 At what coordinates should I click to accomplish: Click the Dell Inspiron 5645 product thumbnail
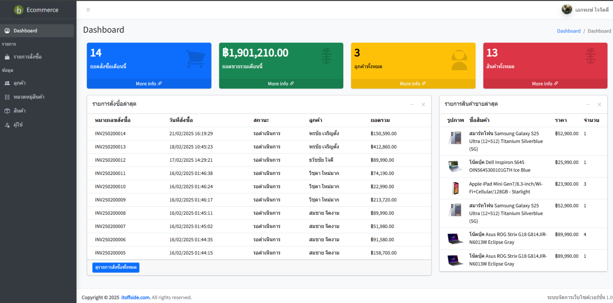tap(455, 166)
